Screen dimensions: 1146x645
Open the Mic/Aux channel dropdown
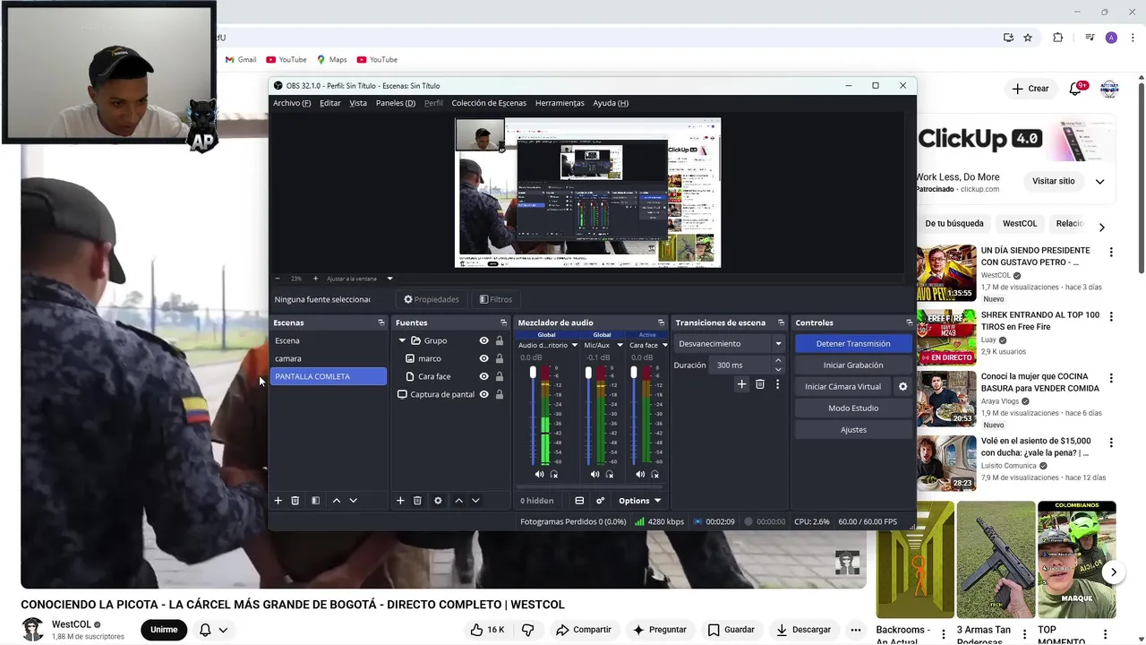pos(620,345)
